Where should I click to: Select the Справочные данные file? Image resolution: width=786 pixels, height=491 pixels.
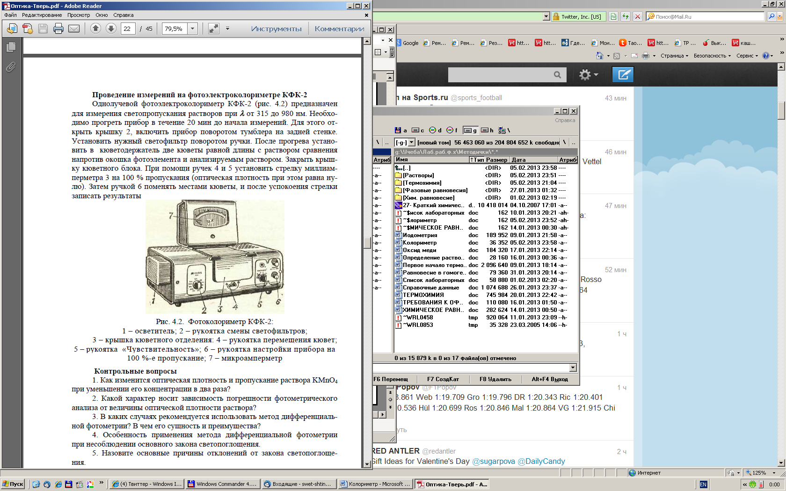click(431, 288)
